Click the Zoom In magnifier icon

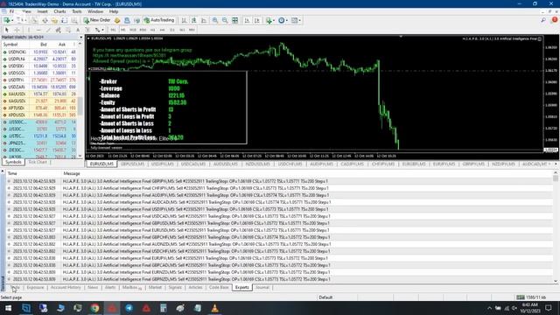tap(215, 20)
